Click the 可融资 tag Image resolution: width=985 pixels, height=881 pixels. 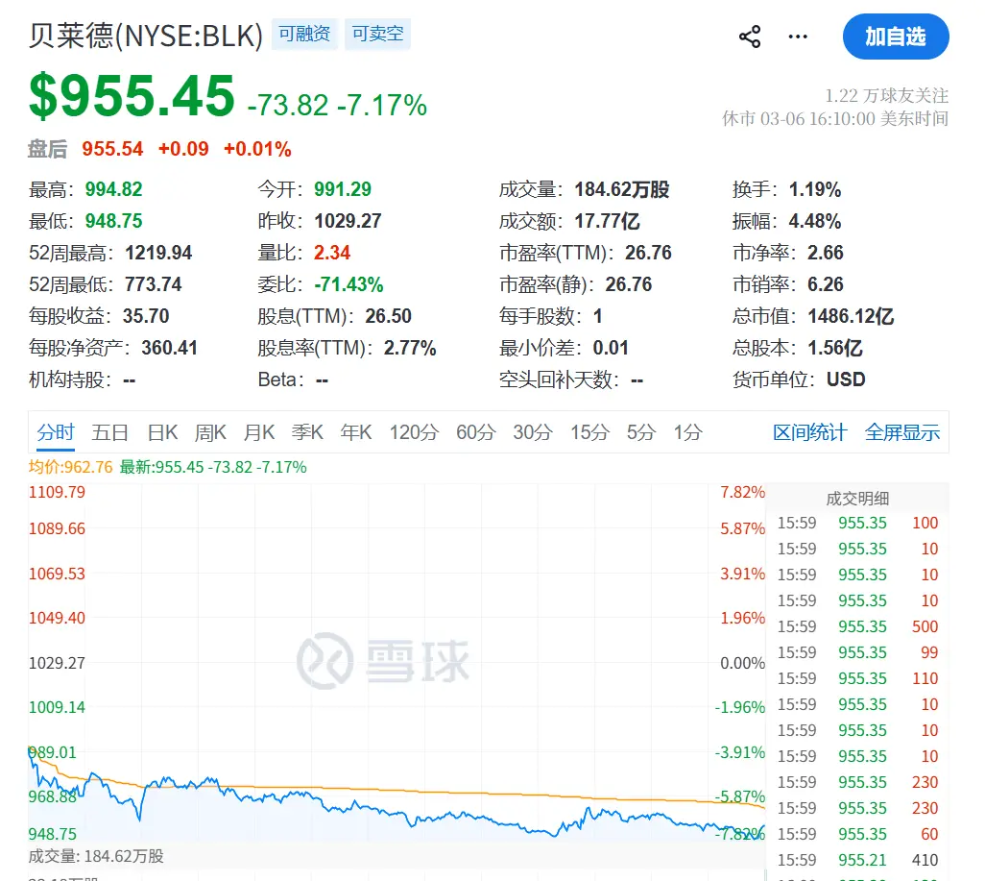tap(304, 35)
